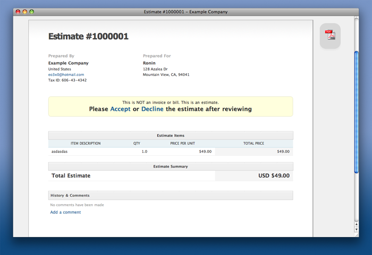Open the eo3x0@hotmail.com email link
The height and width of the screenshot is (255, 372).
pos(66,75)
